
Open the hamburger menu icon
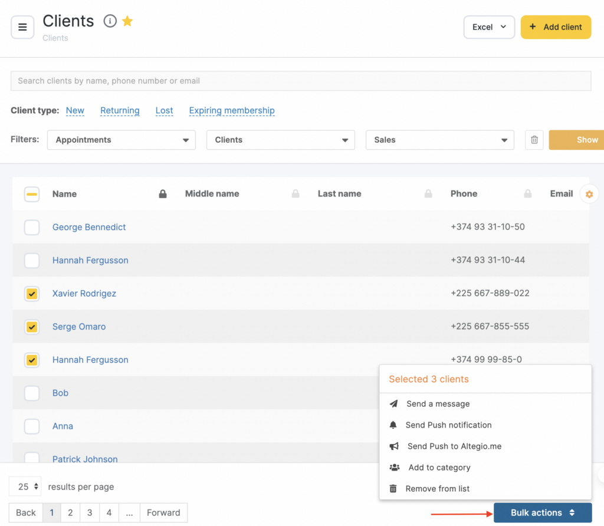[x=22, y=27]
